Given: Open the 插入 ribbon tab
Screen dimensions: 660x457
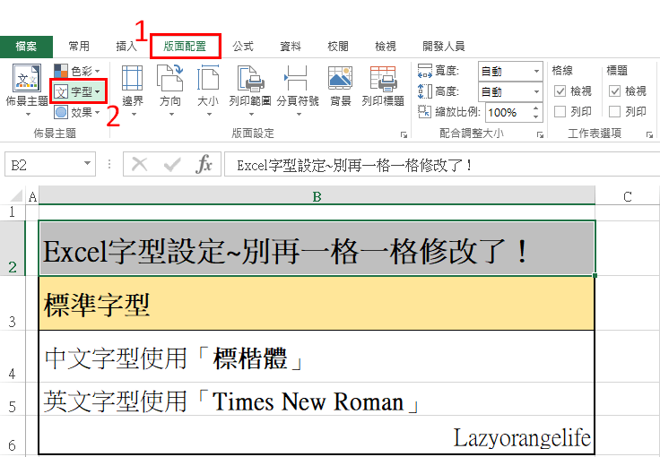Looking at the screenshot, I should point(127,47).
